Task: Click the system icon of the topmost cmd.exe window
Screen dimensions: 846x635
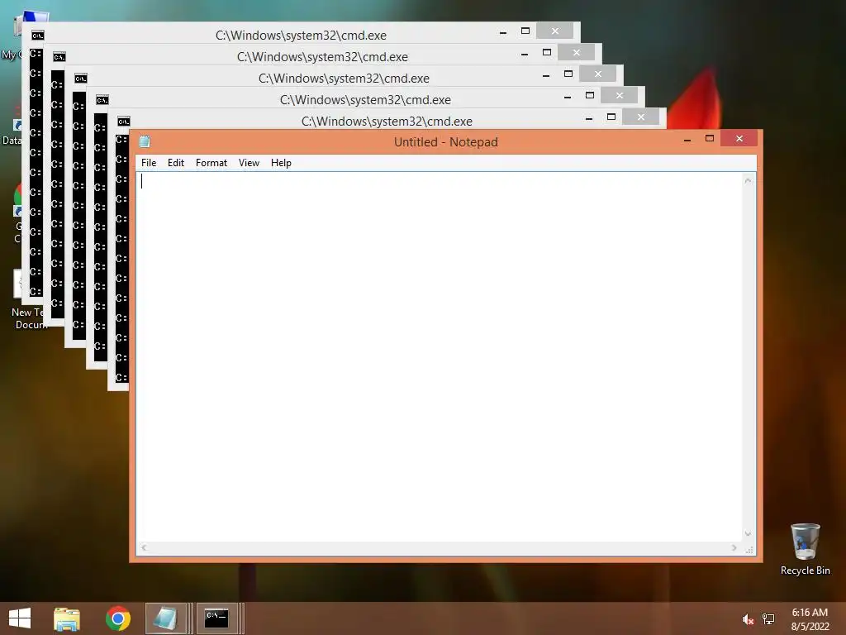Action: [37, 36]
